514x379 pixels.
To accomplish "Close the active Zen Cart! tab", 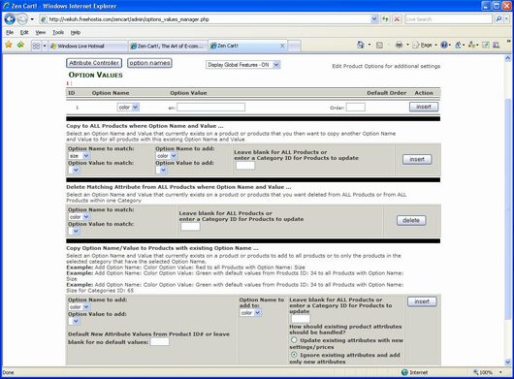I will [x=282, y=46].
